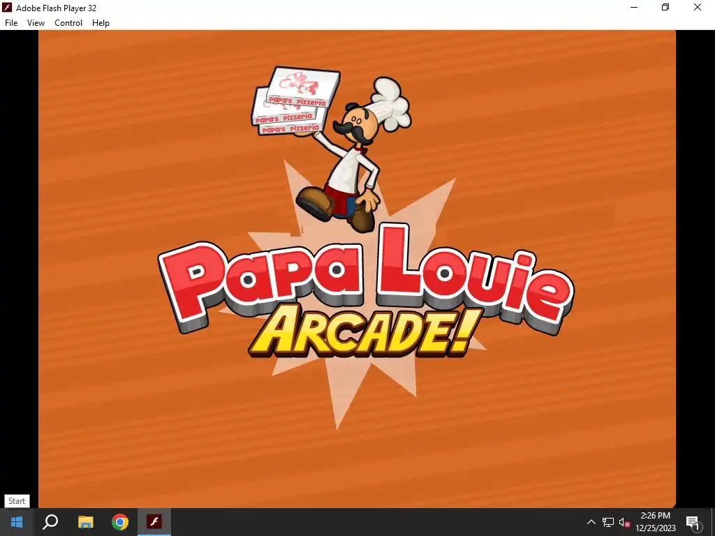
Task: Click the Adobe Flash Player title bar icon
Action: pos(7,8)
